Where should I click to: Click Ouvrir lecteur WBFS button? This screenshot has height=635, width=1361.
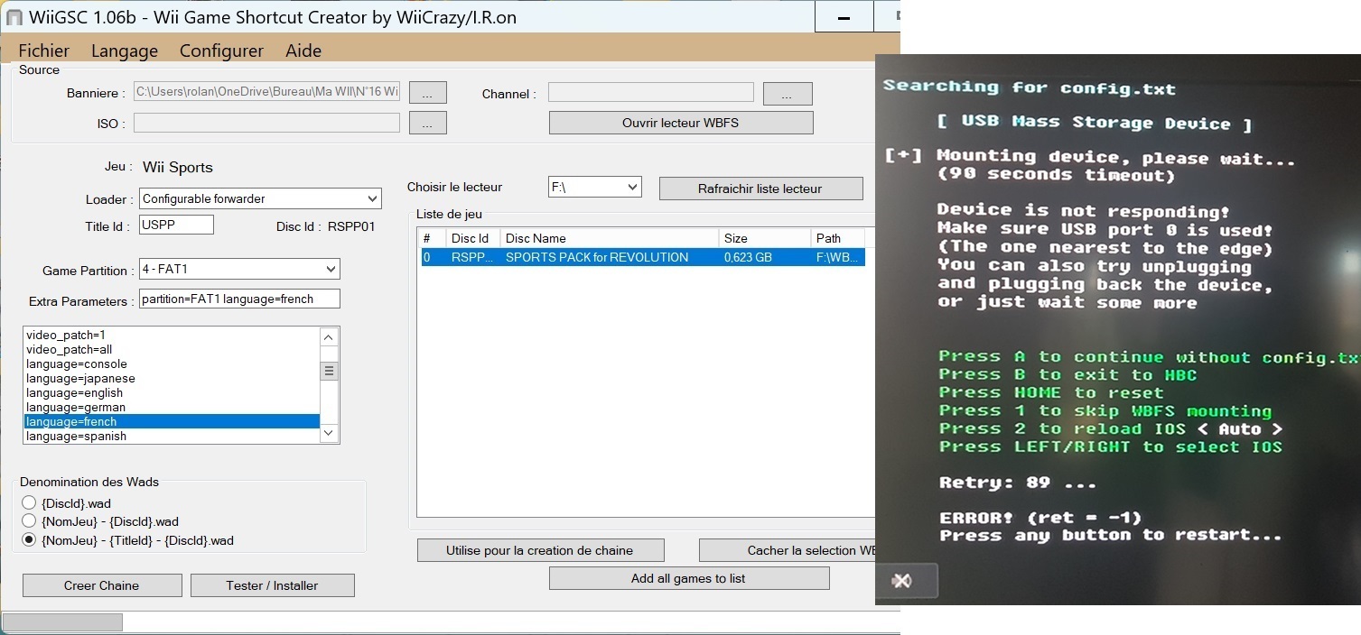[681, 123]
